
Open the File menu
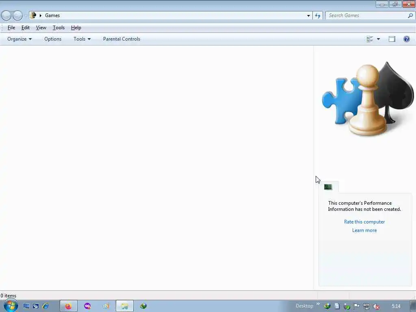pyautogui.click(x=11, y=28)
